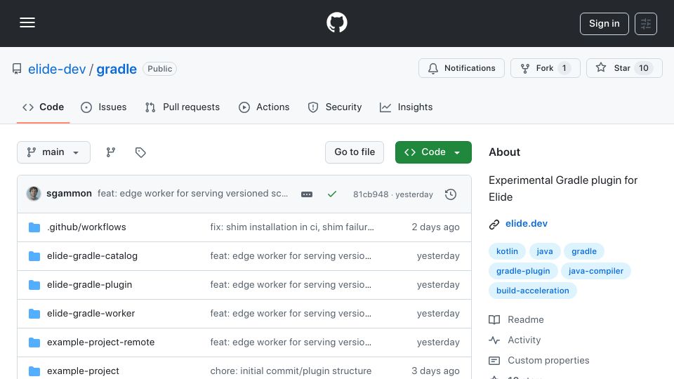
Task: Go to the GitHub homepage logo
Action: coord(336,22)
